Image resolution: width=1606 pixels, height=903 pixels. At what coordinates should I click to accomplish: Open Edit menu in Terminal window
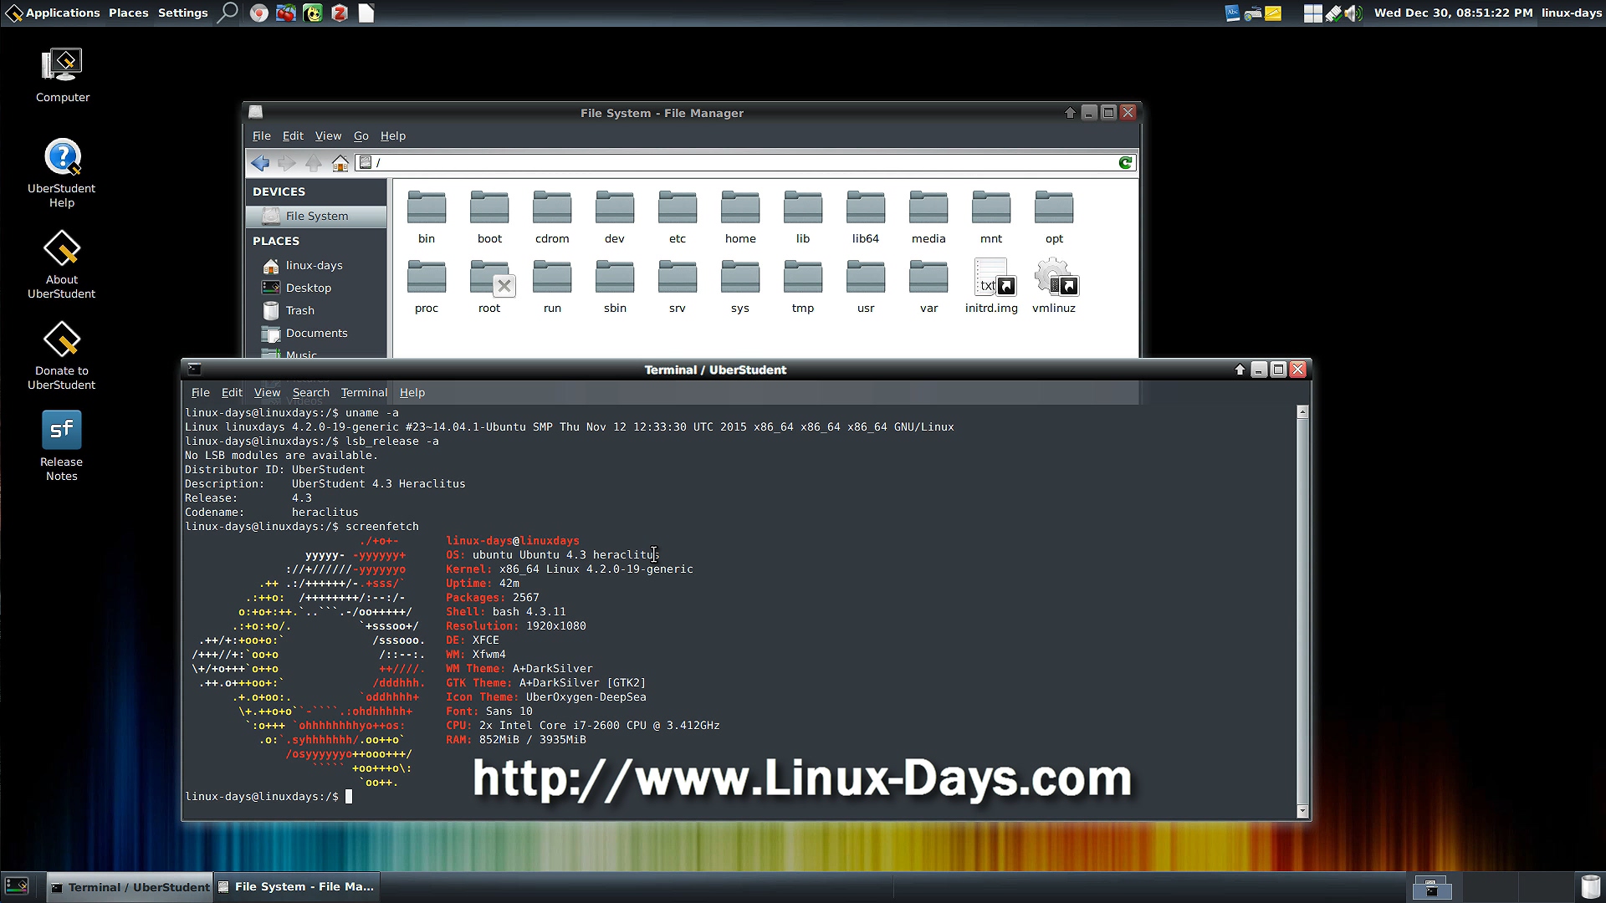(x=232, y=392)
